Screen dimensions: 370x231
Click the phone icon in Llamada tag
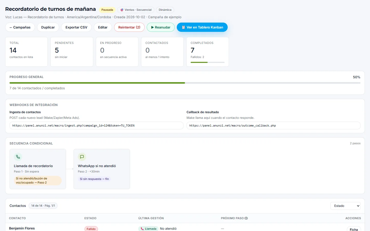click(x=142, y=229)
